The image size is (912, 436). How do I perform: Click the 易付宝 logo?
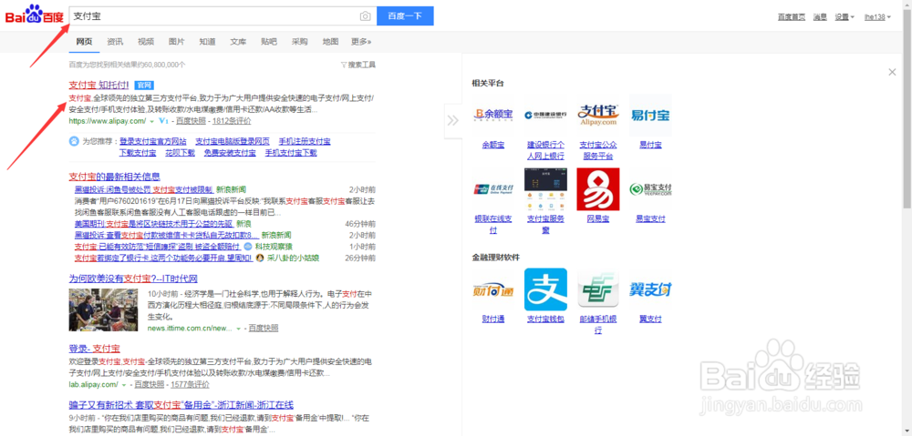650,116
